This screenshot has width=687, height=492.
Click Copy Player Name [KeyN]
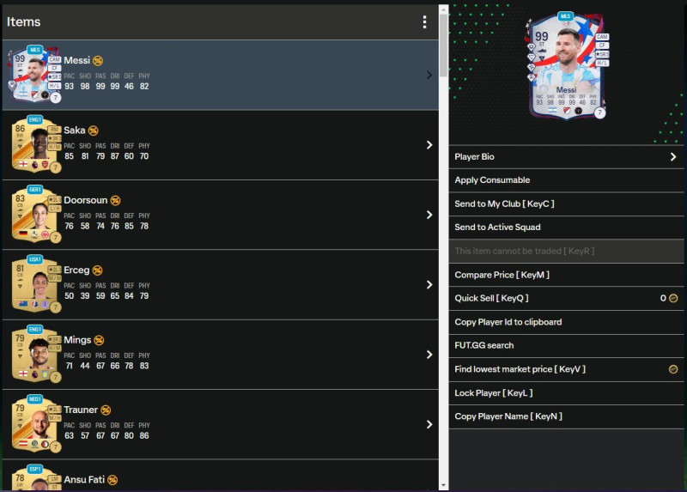(567, 416)
